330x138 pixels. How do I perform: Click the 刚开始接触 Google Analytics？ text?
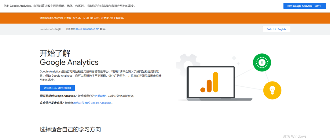[58, 96]
